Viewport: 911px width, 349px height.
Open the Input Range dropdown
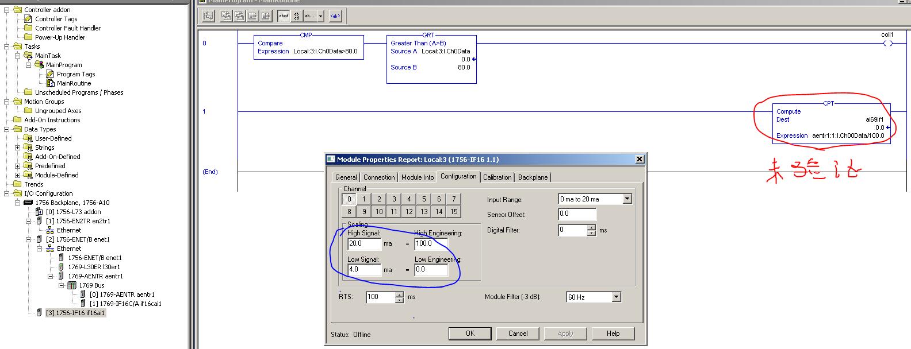click(x=627, y=199)
